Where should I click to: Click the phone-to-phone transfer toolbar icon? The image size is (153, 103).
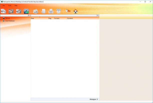tap(11, 11)
